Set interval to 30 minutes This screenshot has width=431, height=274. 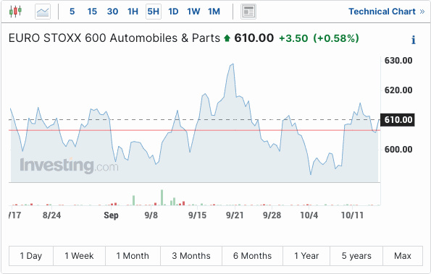click(x=113, y=12)
